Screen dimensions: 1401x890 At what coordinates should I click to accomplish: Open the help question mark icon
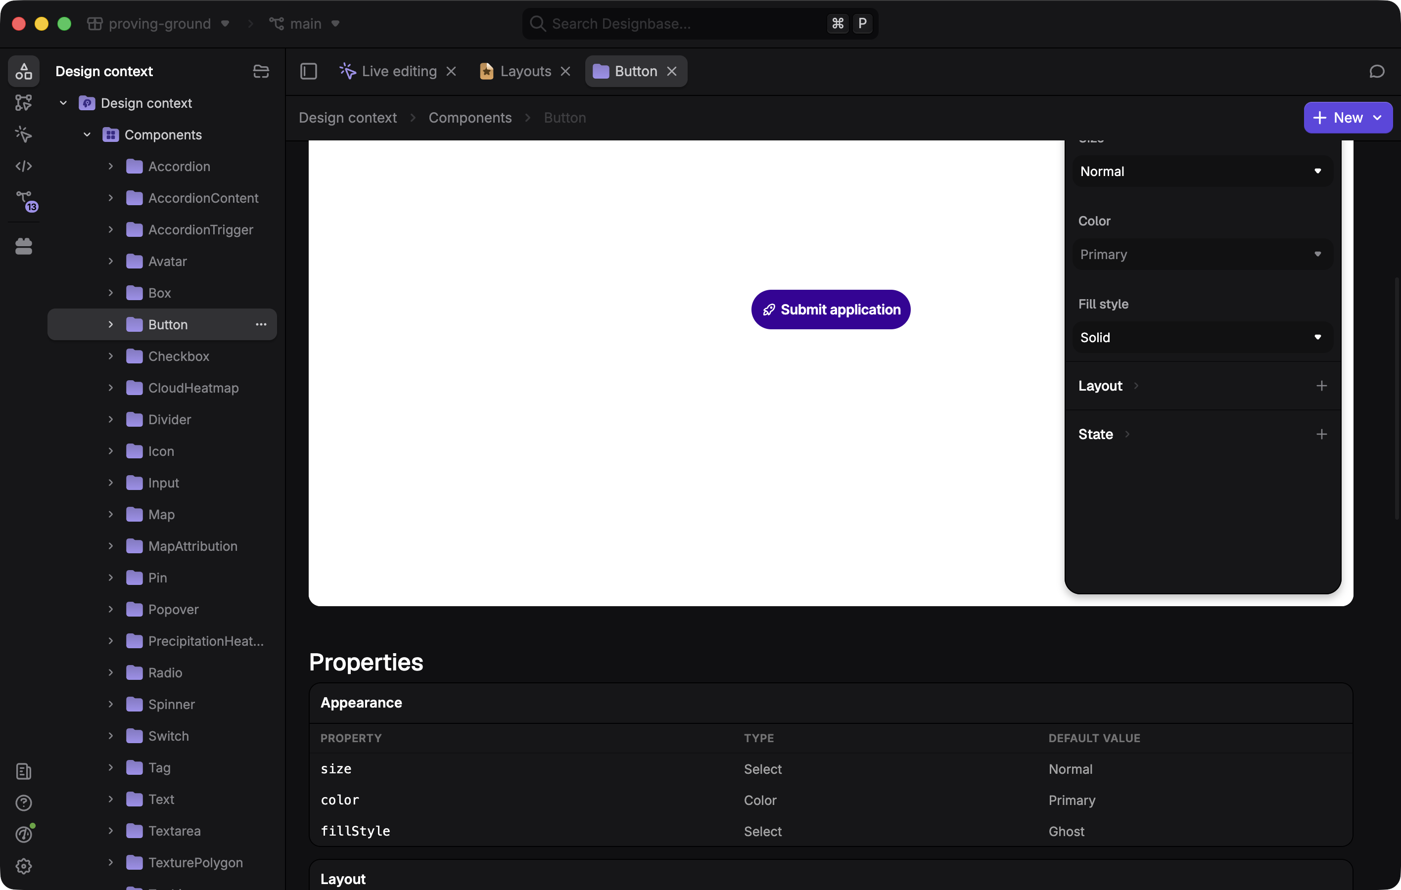point(24,803)
